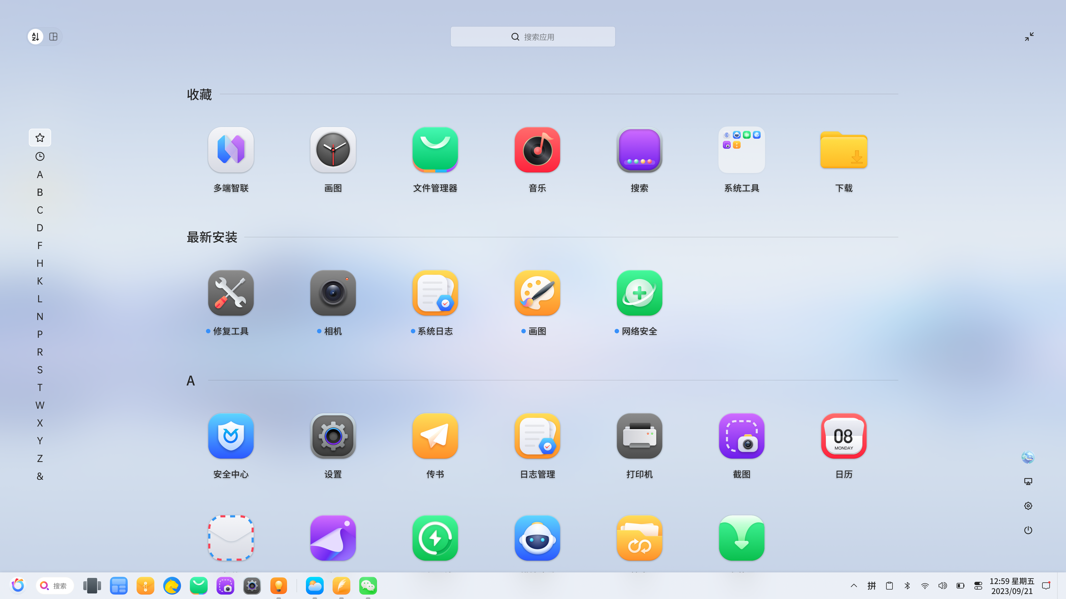Screen dimensions: 1066x599
Task: Expand hidden tray icons chevron
Action: point(854,586)
